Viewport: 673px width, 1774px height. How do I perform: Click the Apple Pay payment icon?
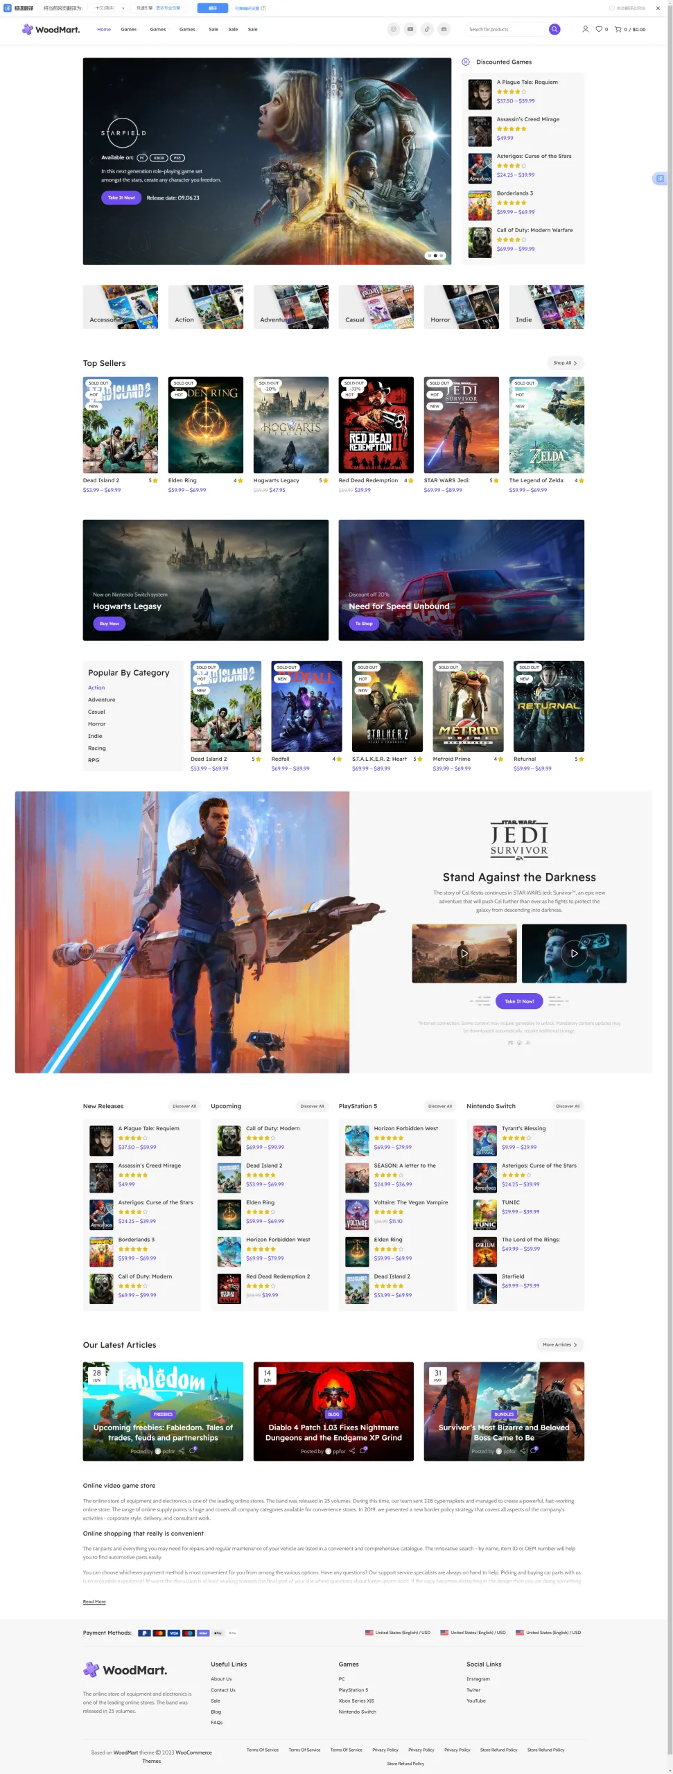pyautogui.click(x=218, y=1633)
